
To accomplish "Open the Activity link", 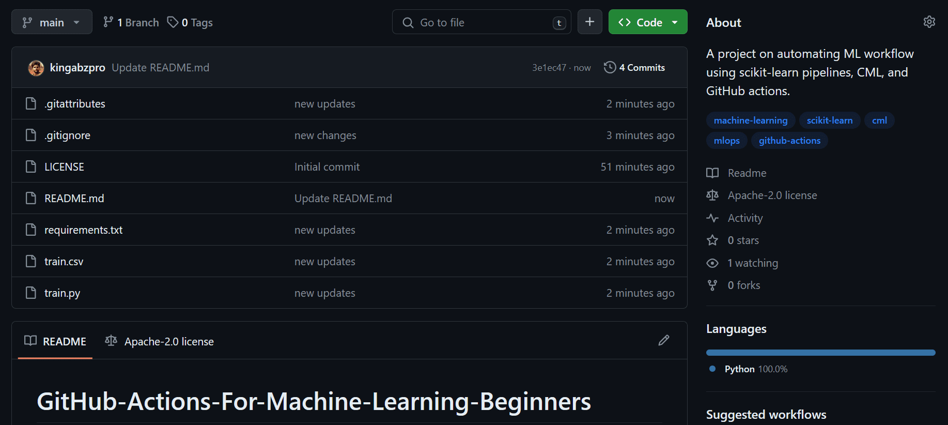I will click(x=745, y=218).
